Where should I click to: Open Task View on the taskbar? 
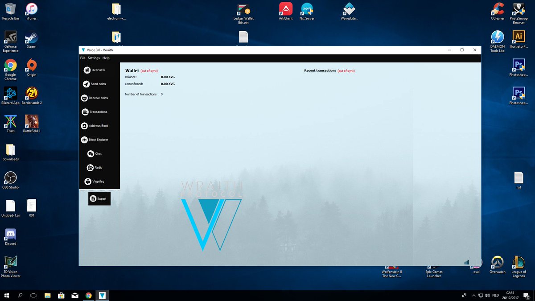(x=33, y=295)
